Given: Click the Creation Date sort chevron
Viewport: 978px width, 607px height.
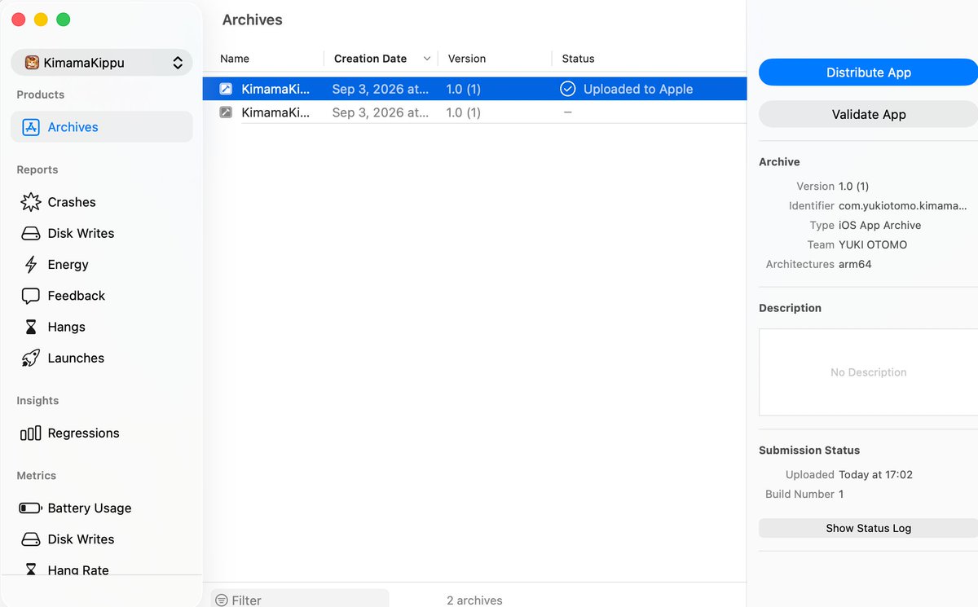Looking at the screenshot, I should click(x=427, y=59).
